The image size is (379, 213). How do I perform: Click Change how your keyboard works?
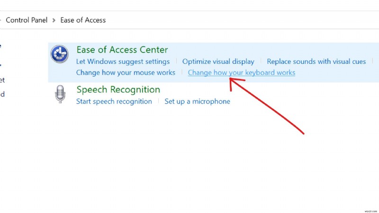(x=242, y=73)
